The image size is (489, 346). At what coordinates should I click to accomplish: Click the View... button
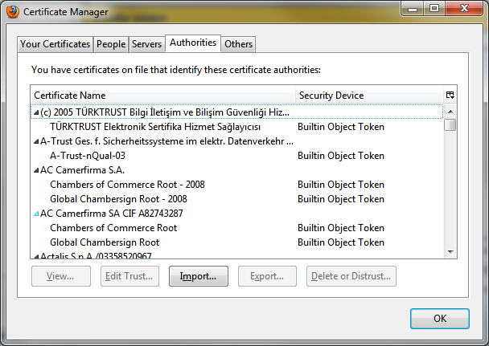click(61, 276)
